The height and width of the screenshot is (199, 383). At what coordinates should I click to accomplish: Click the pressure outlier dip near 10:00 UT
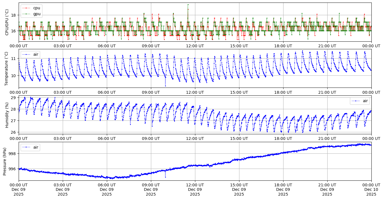pyautogui.click(x=165, y=177)
